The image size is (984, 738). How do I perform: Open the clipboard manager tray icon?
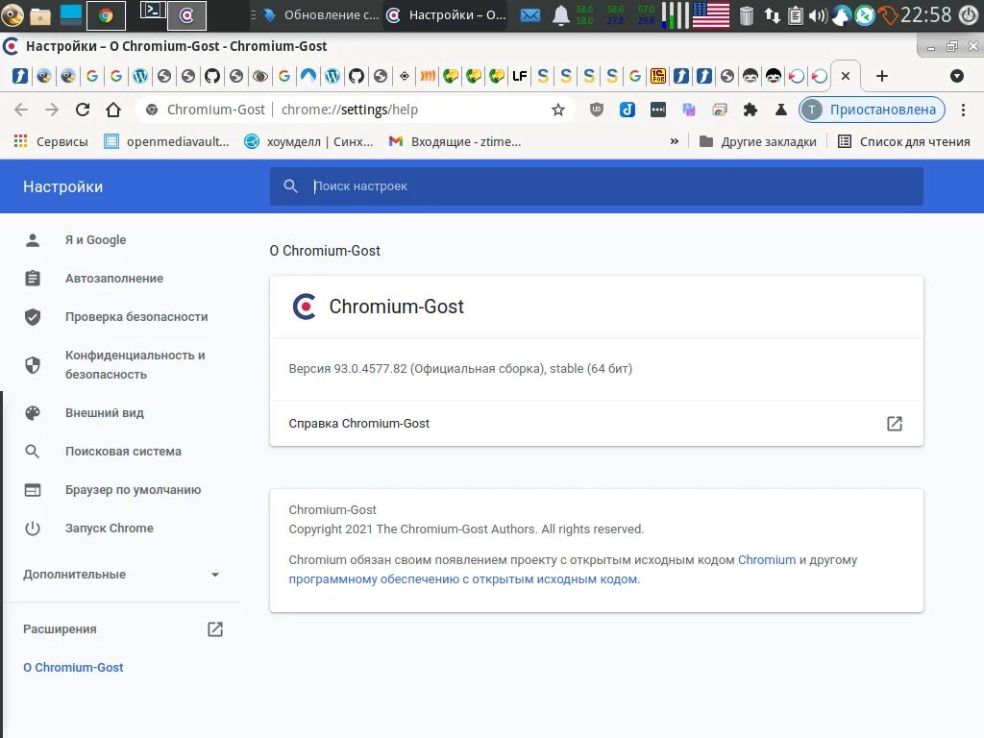[x=795, y=15]
